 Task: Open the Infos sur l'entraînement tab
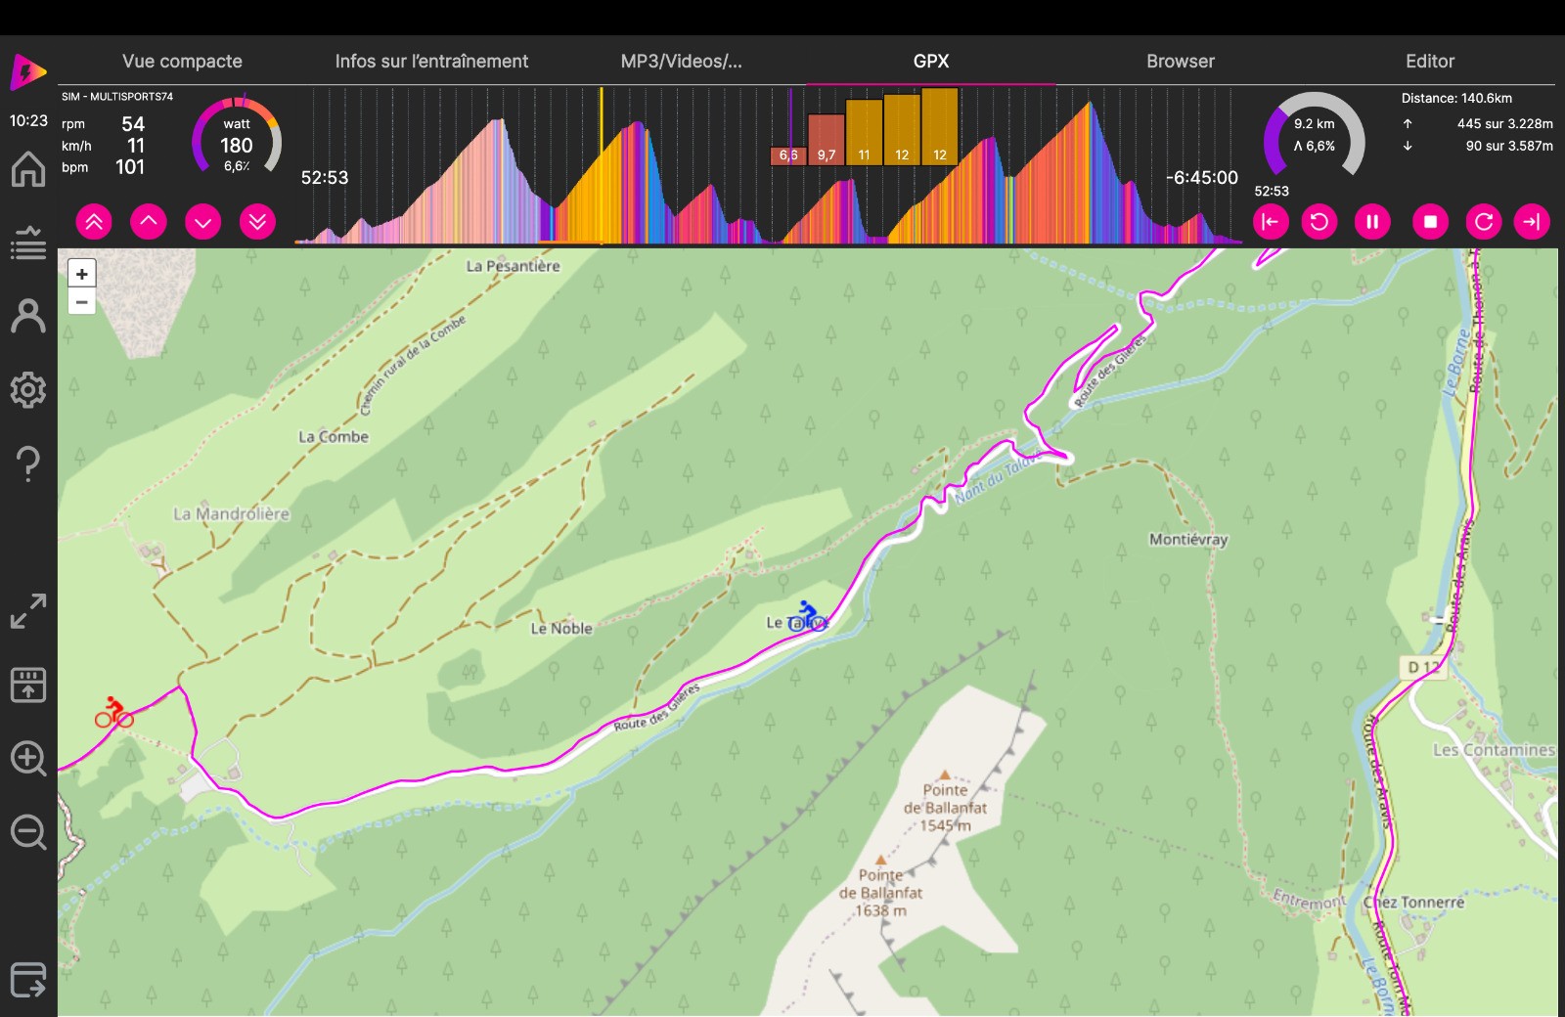coord(431,61)
